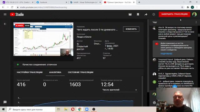
Task: Open the Chrome profile S icon
Action: pyautogui.click(x=192, y=7)
